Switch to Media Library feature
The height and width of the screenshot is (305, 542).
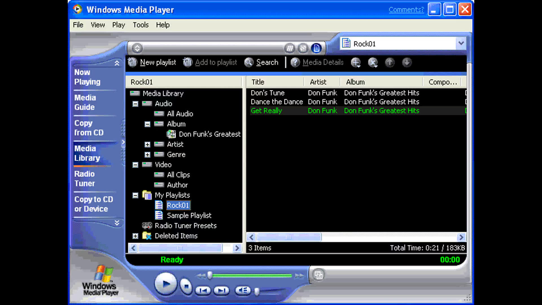[87, 153]
